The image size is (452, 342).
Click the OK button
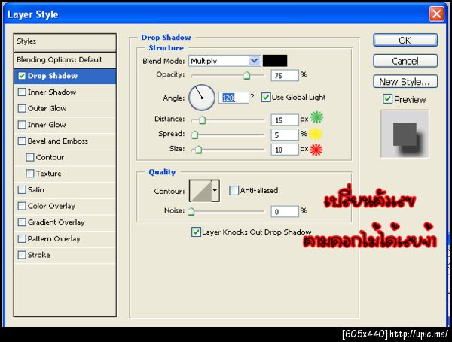(405, 41)
